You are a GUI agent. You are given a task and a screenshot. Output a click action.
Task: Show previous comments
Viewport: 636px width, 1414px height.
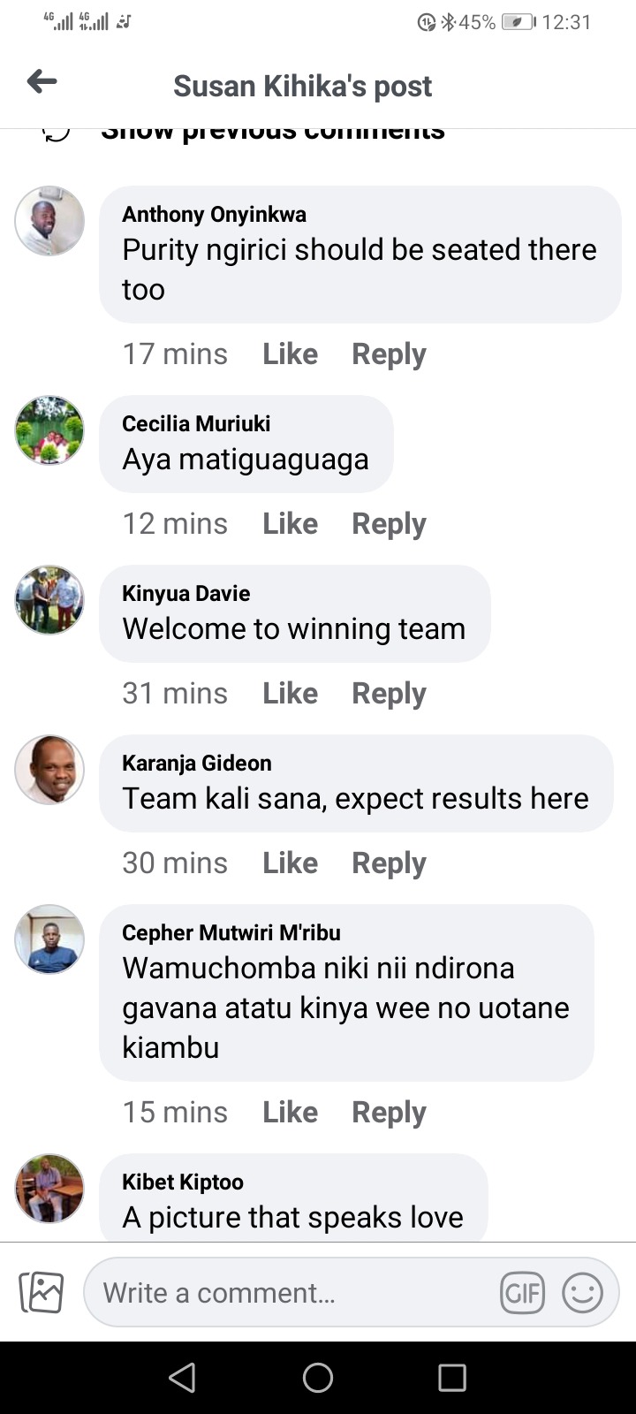pyautogui.click(x=272, y=133)
